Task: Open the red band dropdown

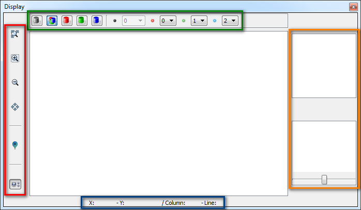Action: [168, 21]
